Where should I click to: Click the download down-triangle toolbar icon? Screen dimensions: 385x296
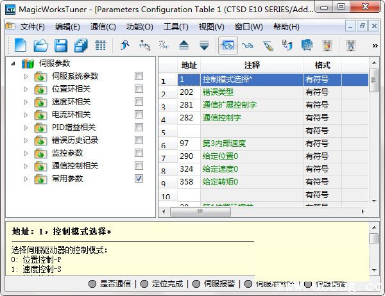click(x=204, y=45)
